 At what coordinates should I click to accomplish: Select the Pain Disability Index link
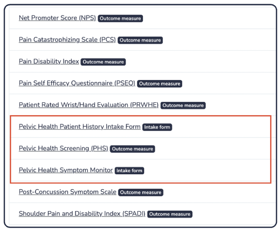(x=49, y=62)
